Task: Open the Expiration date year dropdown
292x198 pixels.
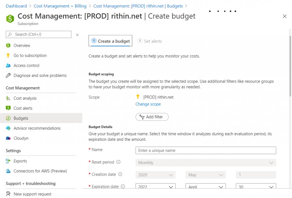Action: (155, 187)
